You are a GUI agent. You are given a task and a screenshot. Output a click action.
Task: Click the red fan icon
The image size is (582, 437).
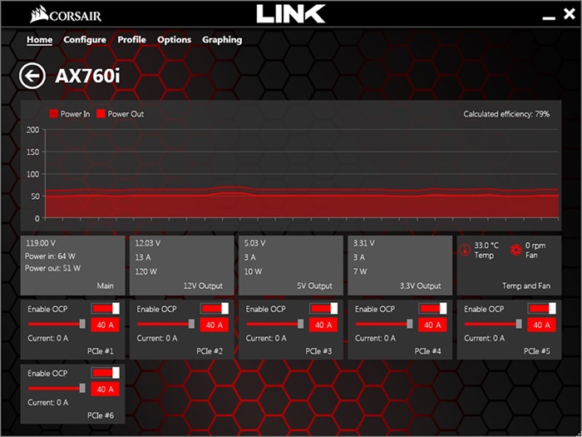click(x=516, y=250)
